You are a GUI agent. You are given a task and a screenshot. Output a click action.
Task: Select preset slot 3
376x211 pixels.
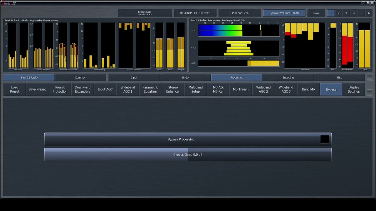[346, 13]
